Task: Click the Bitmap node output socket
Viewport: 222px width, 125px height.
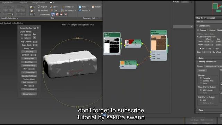Action: pos(121,44)
